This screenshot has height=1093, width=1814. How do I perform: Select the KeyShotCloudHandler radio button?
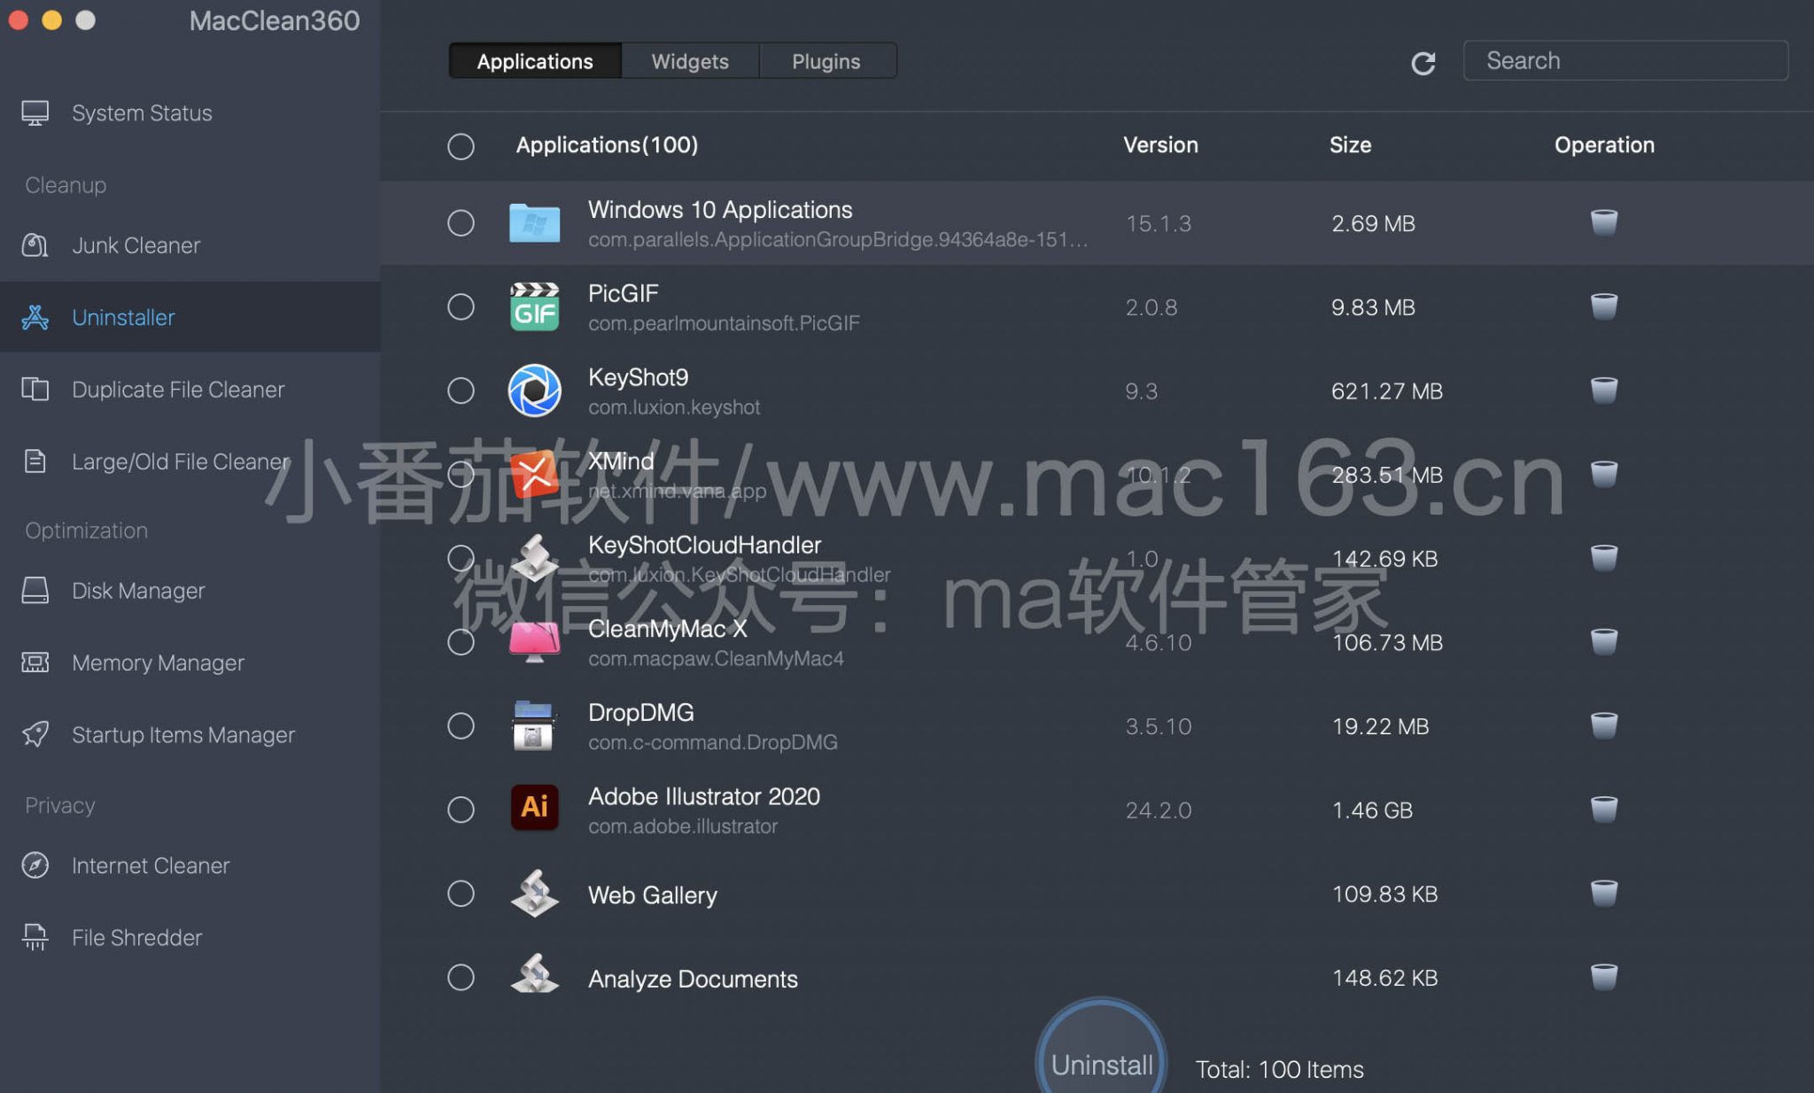tap(461, 558)
